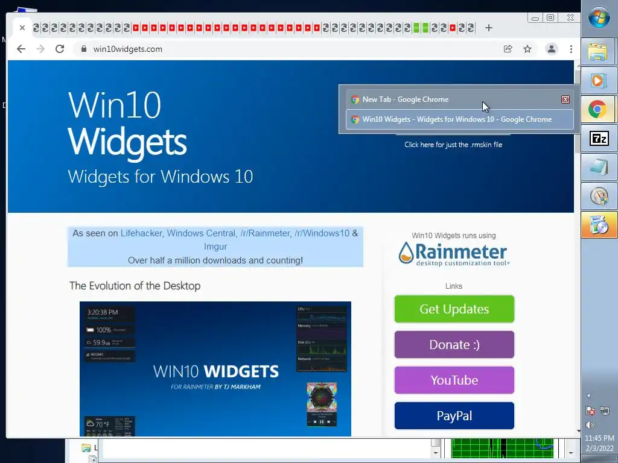The image size is (618, 463).
Task: Click the "Widgets for Windows 10" subtitle
Action: [x=161, y=177]
